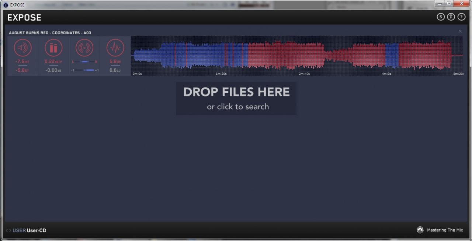Screen dimensions: 472x241
Task: Select previous preset with left arrow
Action: click(7, 231)
